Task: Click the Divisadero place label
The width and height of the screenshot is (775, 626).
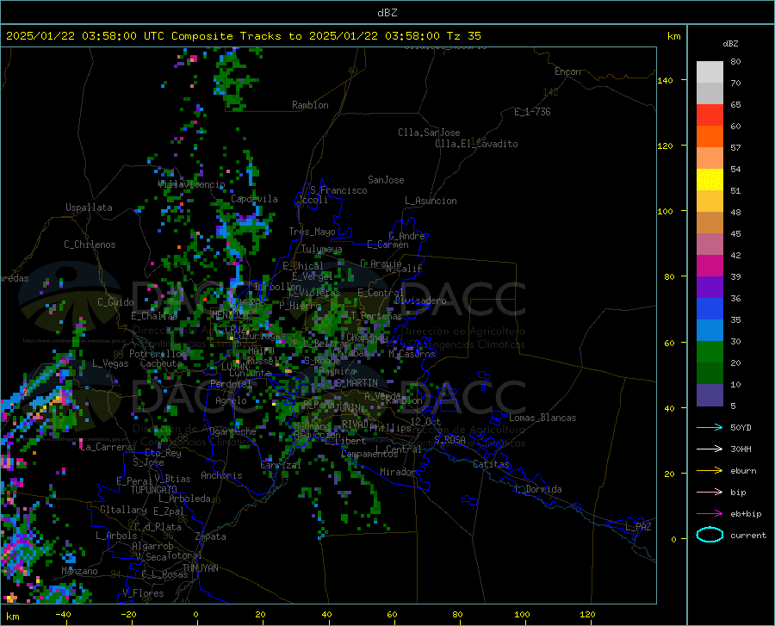Action: click(420, 301)
